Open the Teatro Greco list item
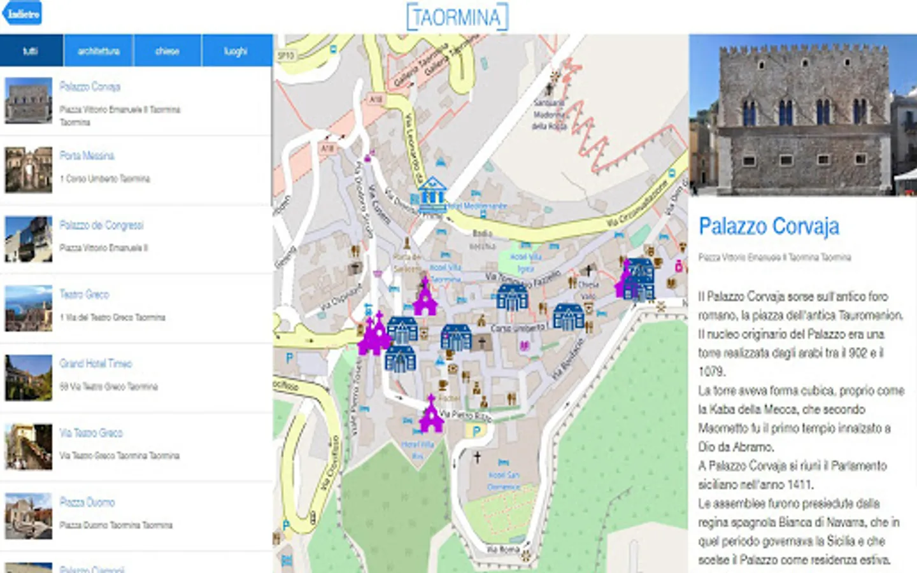 click(136, 309)
